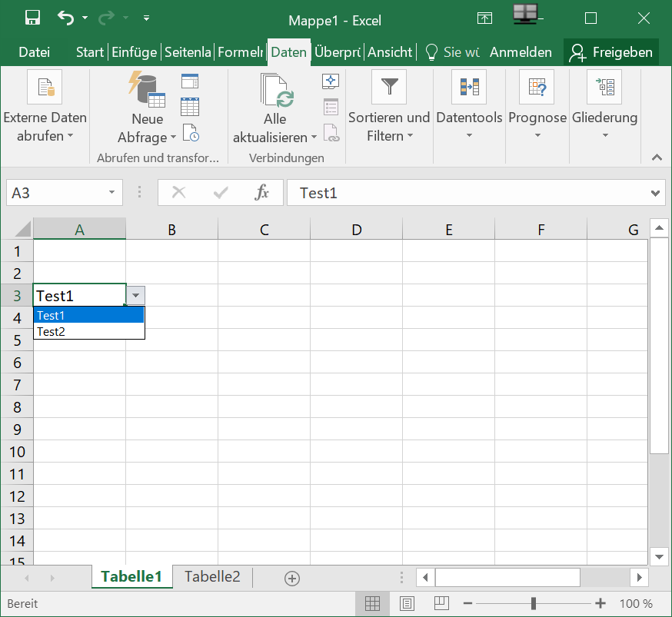The image size is (672, 617).
Task: Cancel the entry with the X icon
Action: 178,192
